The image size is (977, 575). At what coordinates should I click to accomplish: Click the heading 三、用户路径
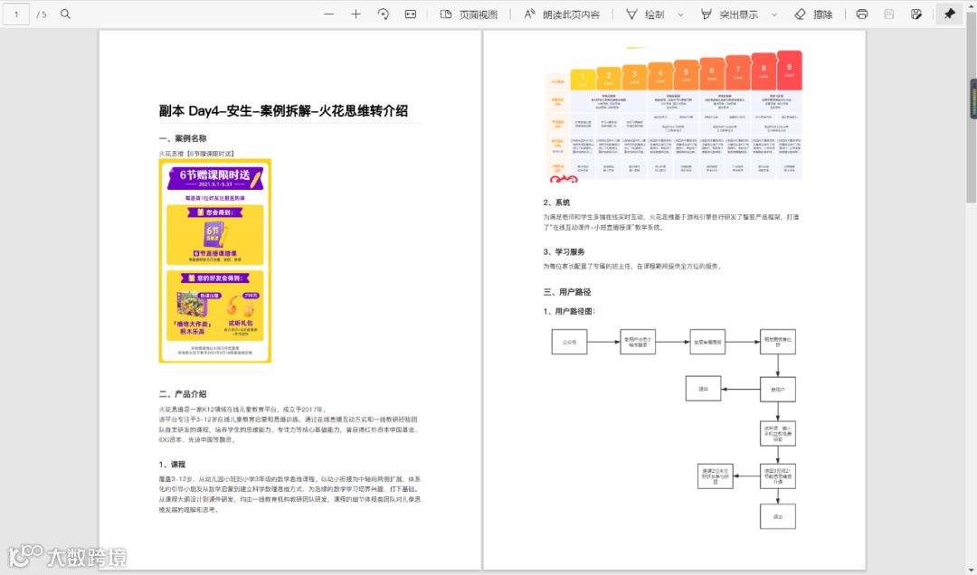(567, 291)
